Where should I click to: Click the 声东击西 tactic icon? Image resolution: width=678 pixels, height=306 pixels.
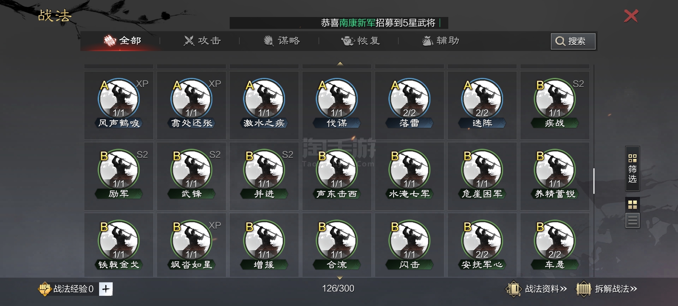[337, 170]
